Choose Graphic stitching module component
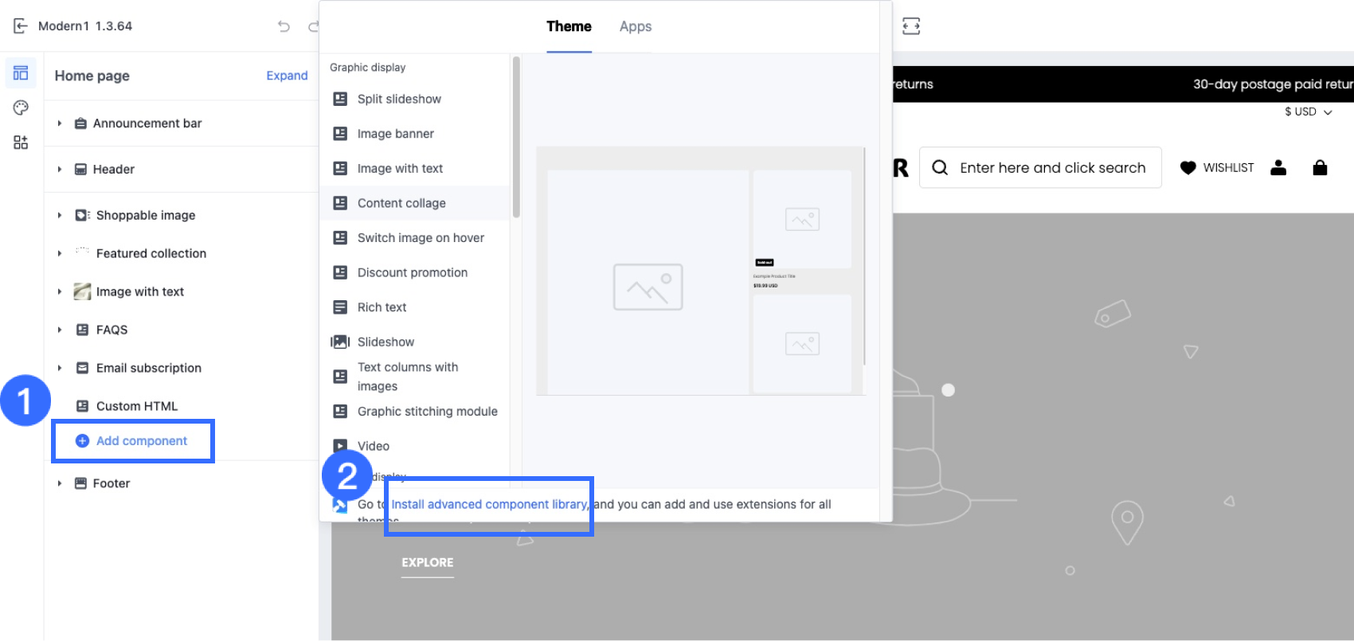Viewport: 1354px width, 641px height. (414, 412)
